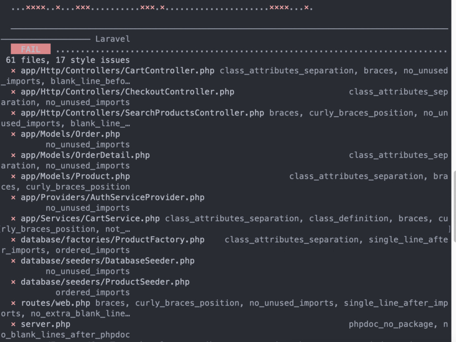The height and width of the screenshot is (342, 456).
Task: Click the red cross beside SearchProductsController.php
Action: 13,113
